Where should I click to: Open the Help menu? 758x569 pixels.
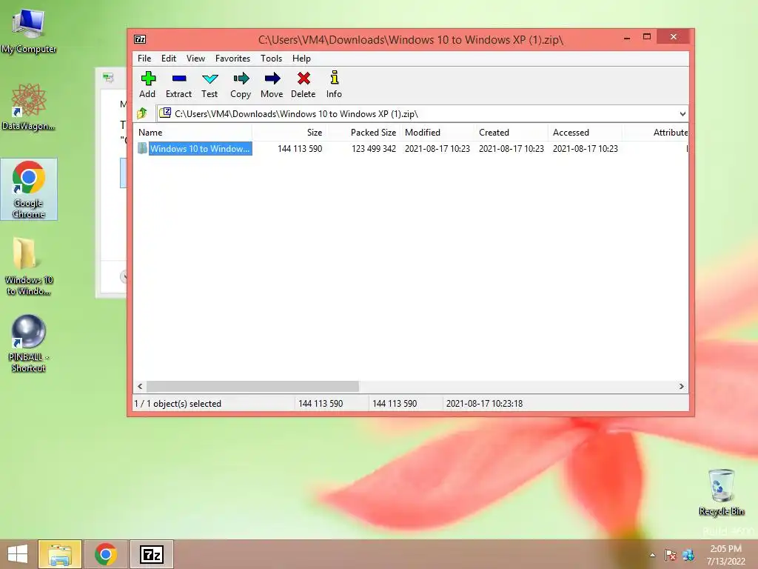[301, 59]
